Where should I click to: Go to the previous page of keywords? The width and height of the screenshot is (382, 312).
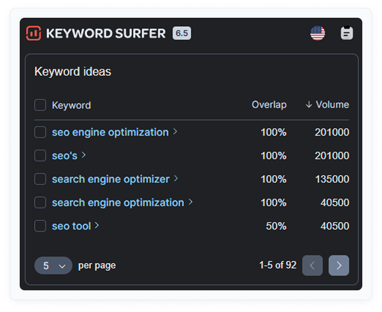click(312, 265)
